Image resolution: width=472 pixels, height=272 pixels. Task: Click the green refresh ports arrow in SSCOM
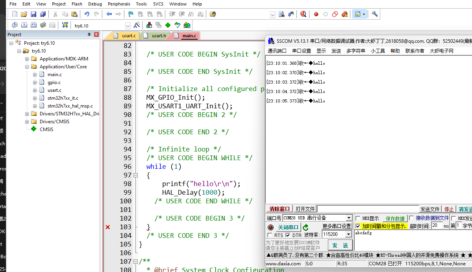click(305, 227)
